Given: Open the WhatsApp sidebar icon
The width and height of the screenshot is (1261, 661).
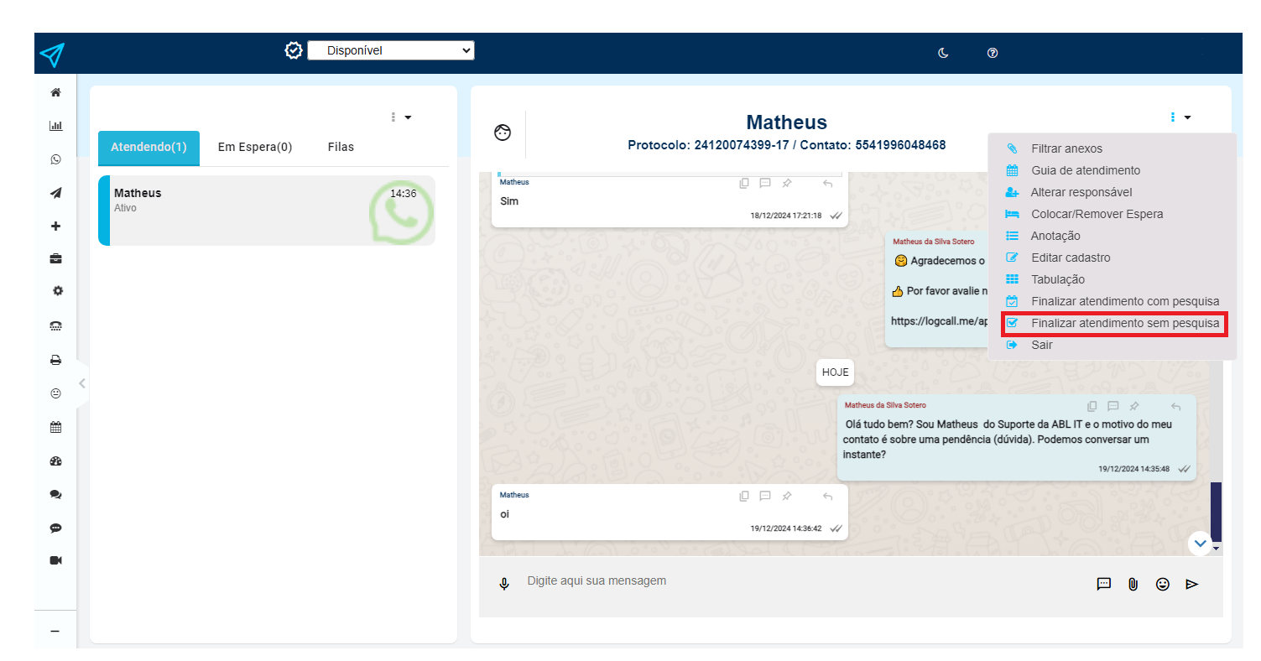Looking at the screenshot, I should [56, 159].
